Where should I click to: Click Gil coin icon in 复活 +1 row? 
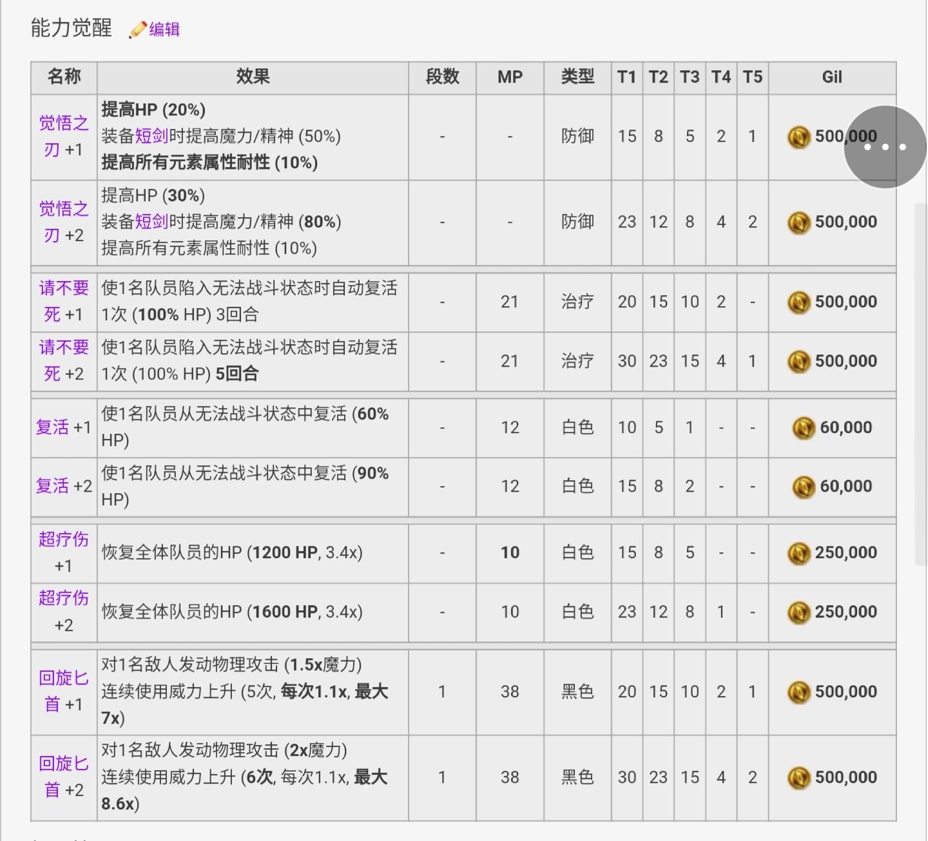pos(804,428)
